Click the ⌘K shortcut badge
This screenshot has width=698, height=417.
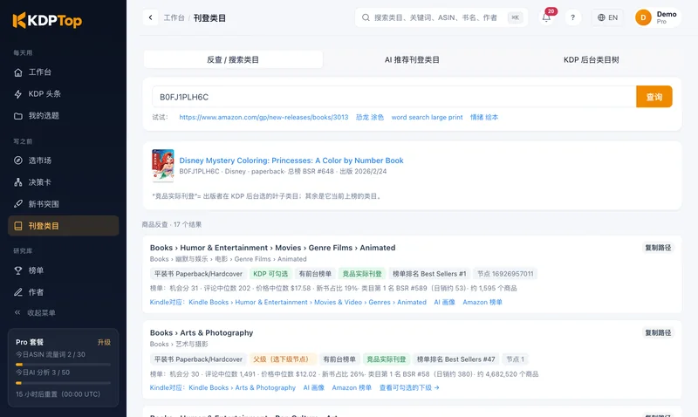pyautogui.click(x=515, y=17)
